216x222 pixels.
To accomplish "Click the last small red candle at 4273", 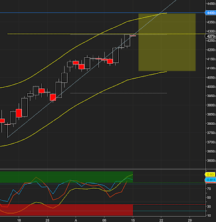I will [133, 36].
